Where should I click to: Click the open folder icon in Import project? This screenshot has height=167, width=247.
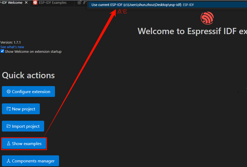[9, 126]
